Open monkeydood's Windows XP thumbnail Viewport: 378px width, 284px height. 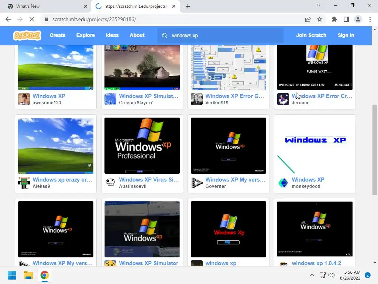(x=315, y=146)
